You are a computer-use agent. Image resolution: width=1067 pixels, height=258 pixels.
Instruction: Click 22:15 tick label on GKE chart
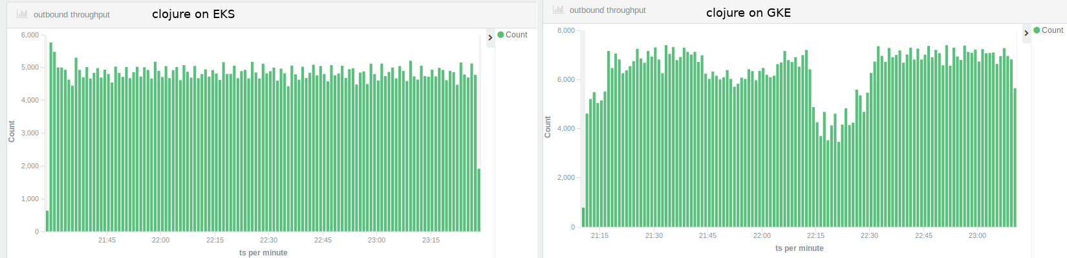click(x=815, y=235)
